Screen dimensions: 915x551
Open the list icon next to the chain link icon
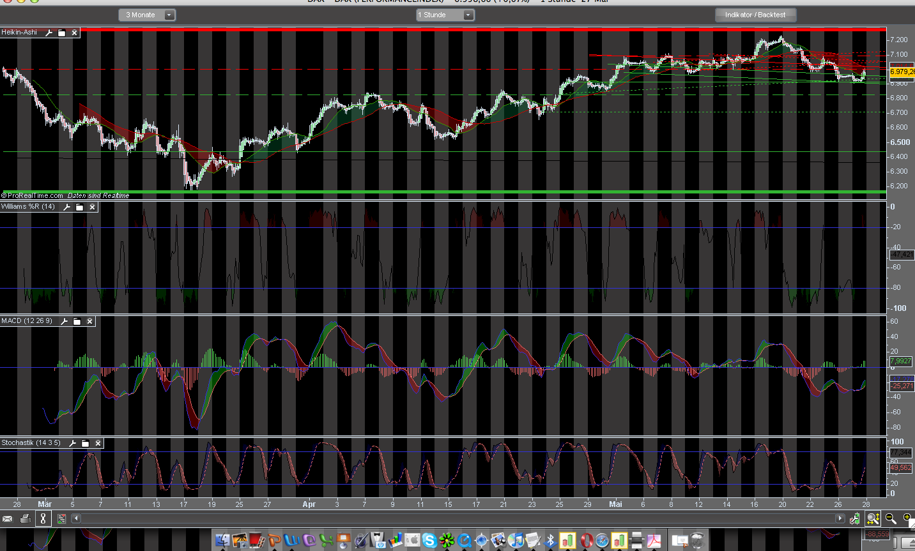click(62, 519)
